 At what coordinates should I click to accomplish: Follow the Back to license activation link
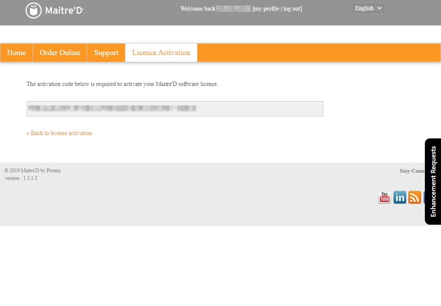[x=59, y=133]
